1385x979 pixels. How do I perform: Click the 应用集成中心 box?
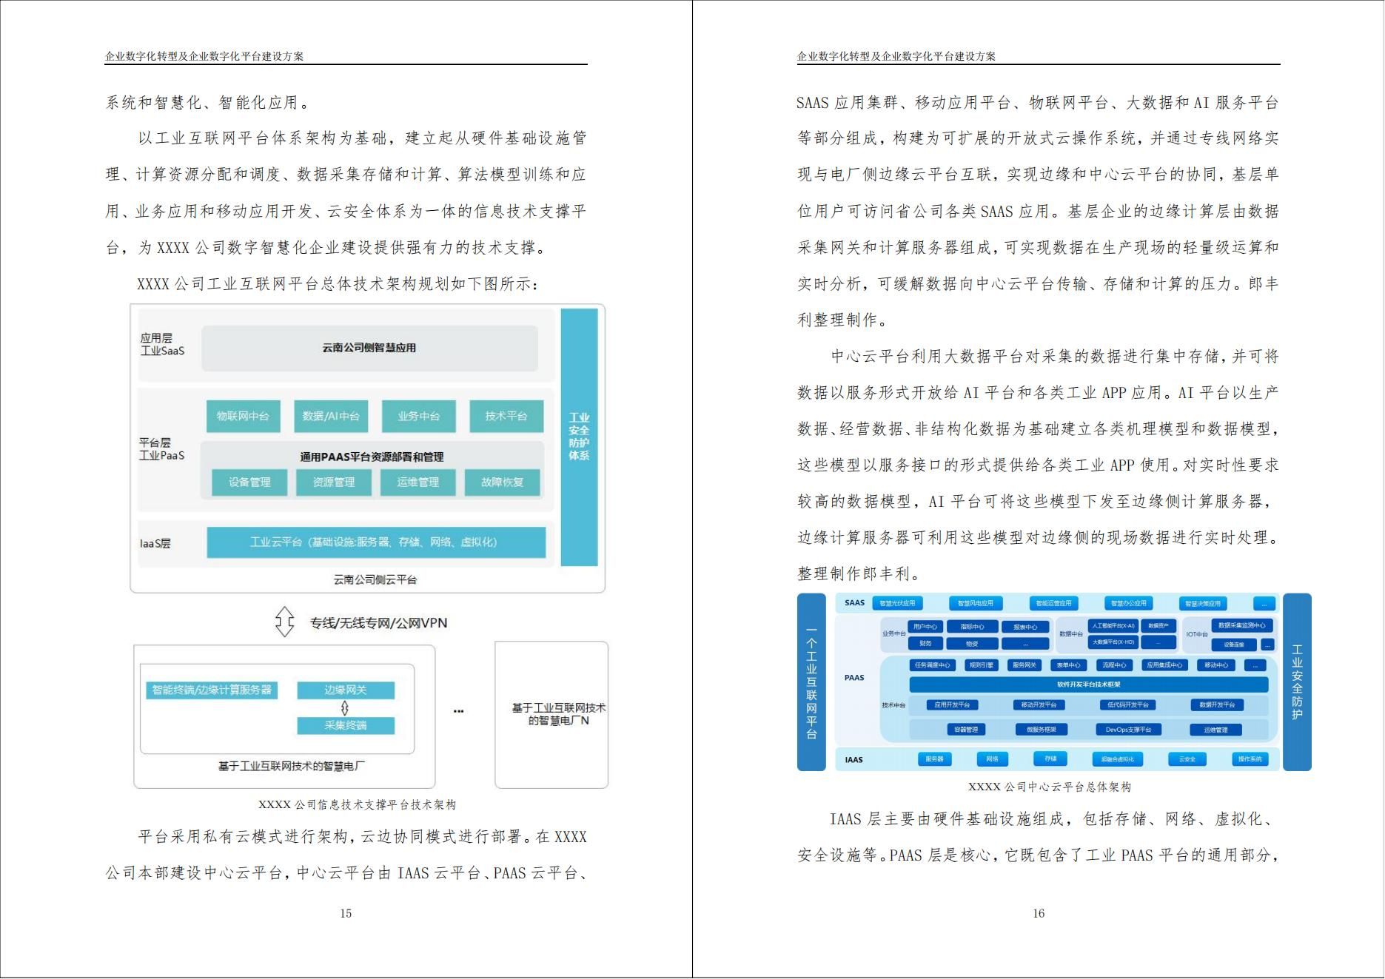click(x=1165, y=665)
